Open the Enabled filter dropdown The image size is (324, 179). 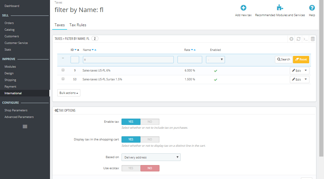pyautogui.click(x=215, y=59)
